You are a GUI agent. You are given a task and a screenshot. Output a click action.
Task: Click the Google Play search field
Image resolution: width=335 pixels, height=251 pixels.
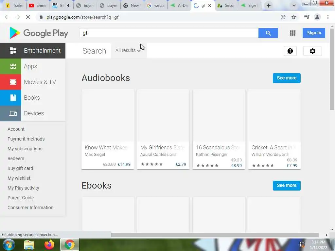(x=169, y=33)
